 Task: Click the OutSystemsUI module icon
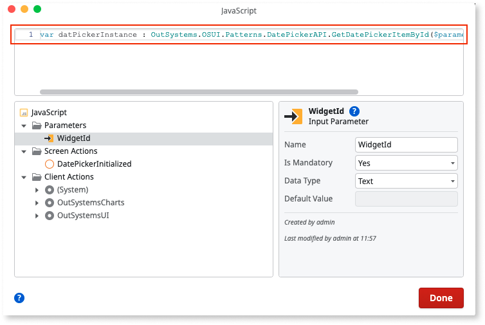tap(50, 216)
